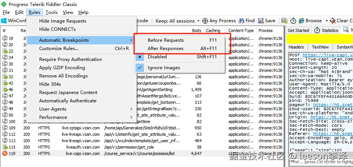The height and width of the screenshot is (167, 353).
Task: Open the Referer header link
Action: [333, 134]
